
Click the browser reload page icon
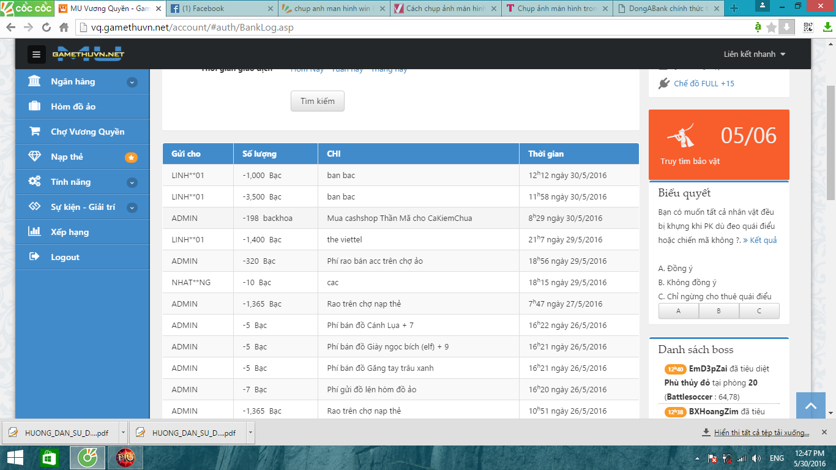[46, 28]
